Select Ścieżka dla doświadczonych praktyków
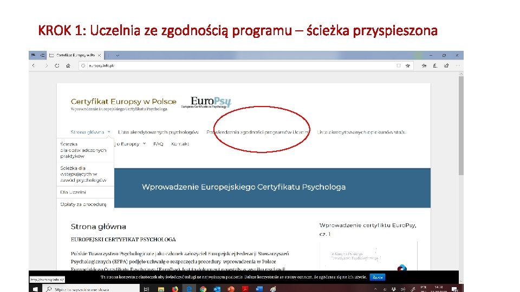The width and height of the screenshot is (520, 292). (83, 150)
